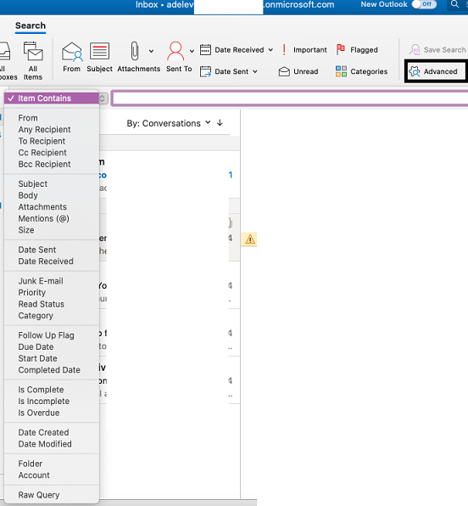The image size is (468, 506).
Task: Click the Save Search icon
Action: [415, 50]
